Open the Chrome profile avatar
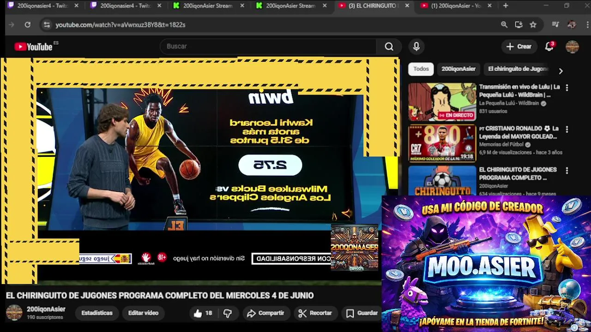591x332 pixels. click(572, 24)
